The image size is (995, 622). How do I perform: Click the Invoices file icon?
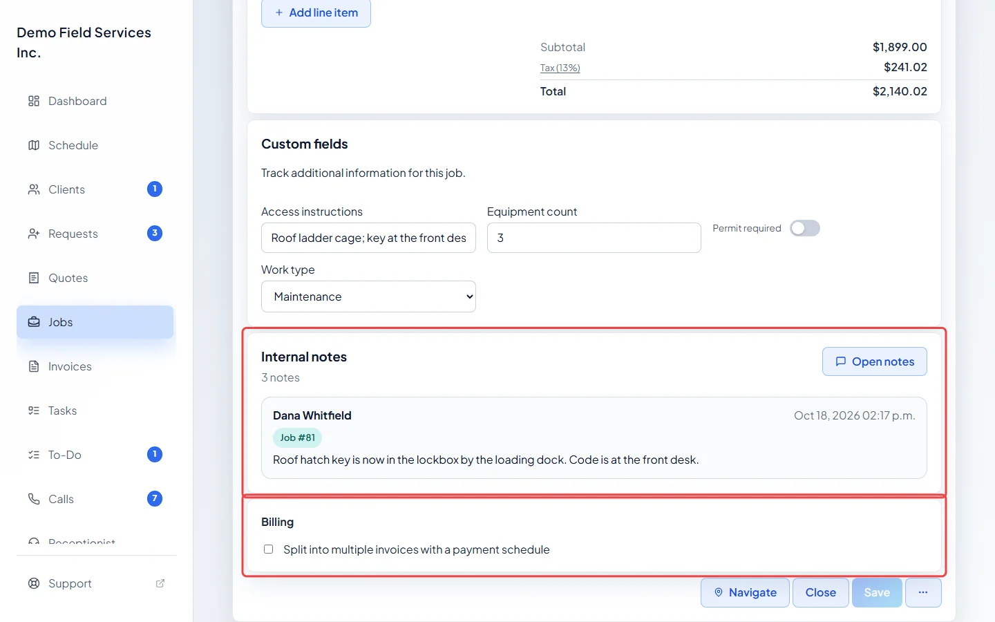pyautogui.click(x=34, y=366)
